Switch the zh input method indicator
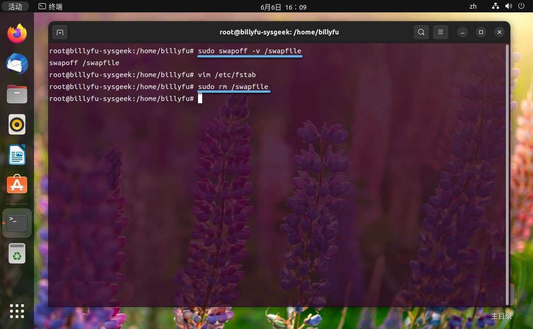The width and height of the screenshot is (533, 329). point(473,6)
